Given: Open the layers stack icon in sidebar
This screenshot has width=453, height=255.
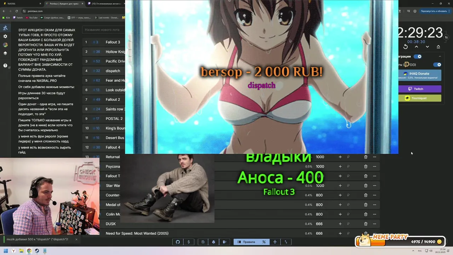Looking at the screenshot, I should [x=5, y=53].
